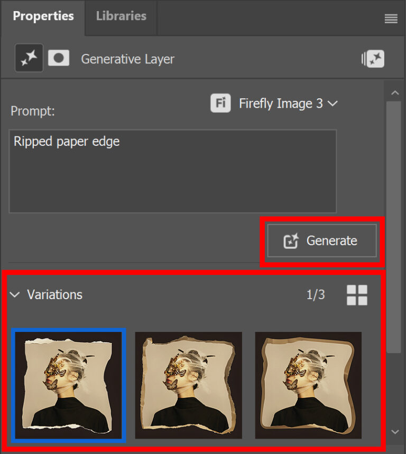406x454 pixels.
Task: Generate new variations with the prompt
Action: pos(321,240)
